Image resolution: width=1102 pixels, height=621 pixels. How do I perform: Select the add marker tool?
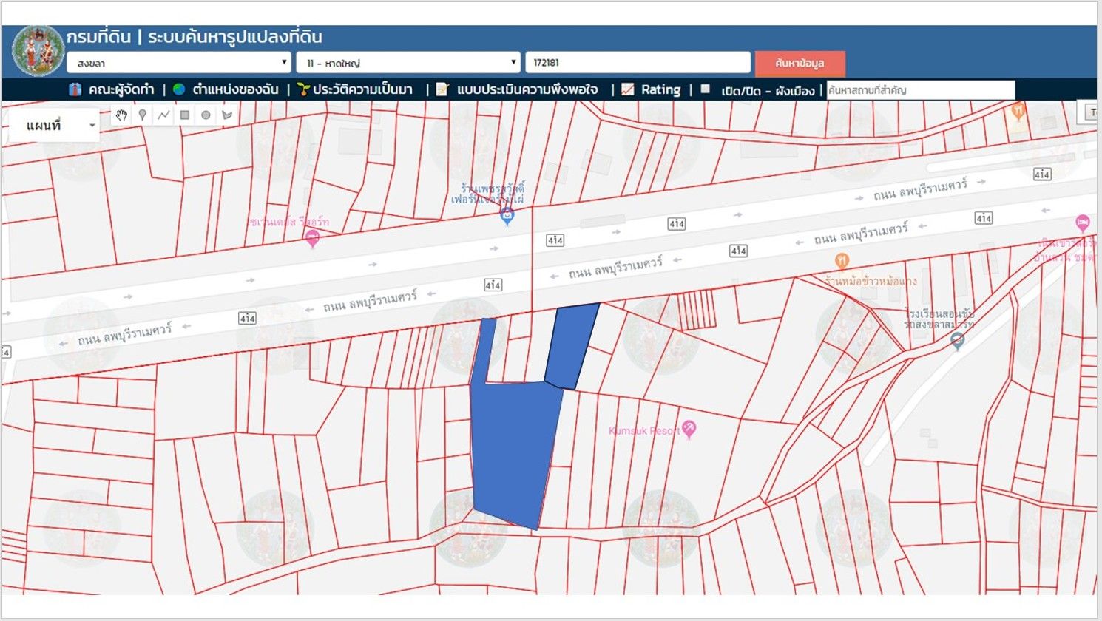143,115
